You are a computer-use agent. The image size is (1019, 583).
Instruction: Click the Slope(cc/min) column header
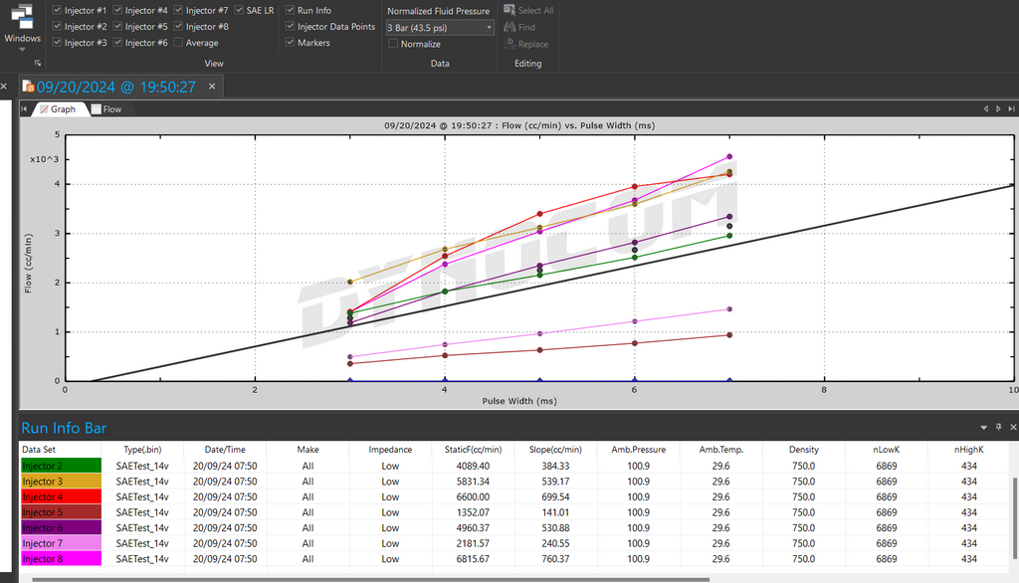coord(555,449)
